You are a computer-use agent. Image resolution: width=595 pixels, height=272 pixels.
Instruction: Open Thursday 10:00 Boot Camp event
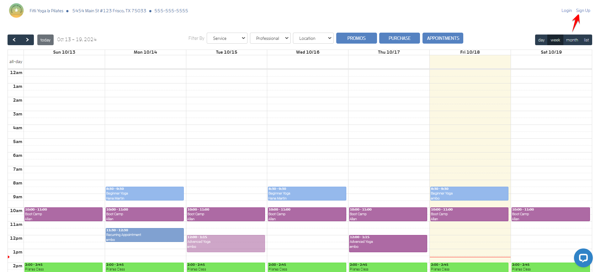click(x=388, y=214)
